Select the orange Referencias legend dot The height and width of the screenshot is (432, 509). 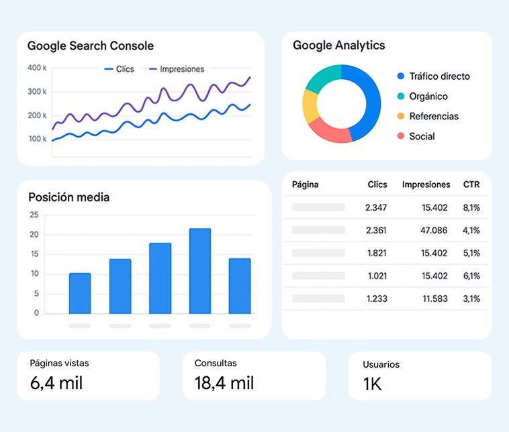(401, 116)
